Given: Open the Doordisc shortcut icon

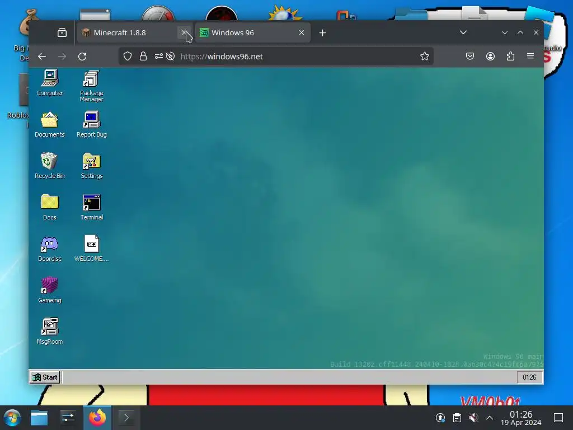Looking at the screenshot, I should [x=50, y=249].
